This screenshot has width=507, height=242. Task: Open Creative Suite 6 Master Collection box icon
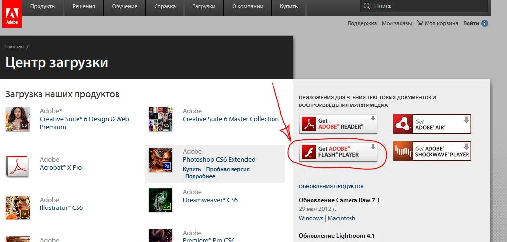(160, 119)
